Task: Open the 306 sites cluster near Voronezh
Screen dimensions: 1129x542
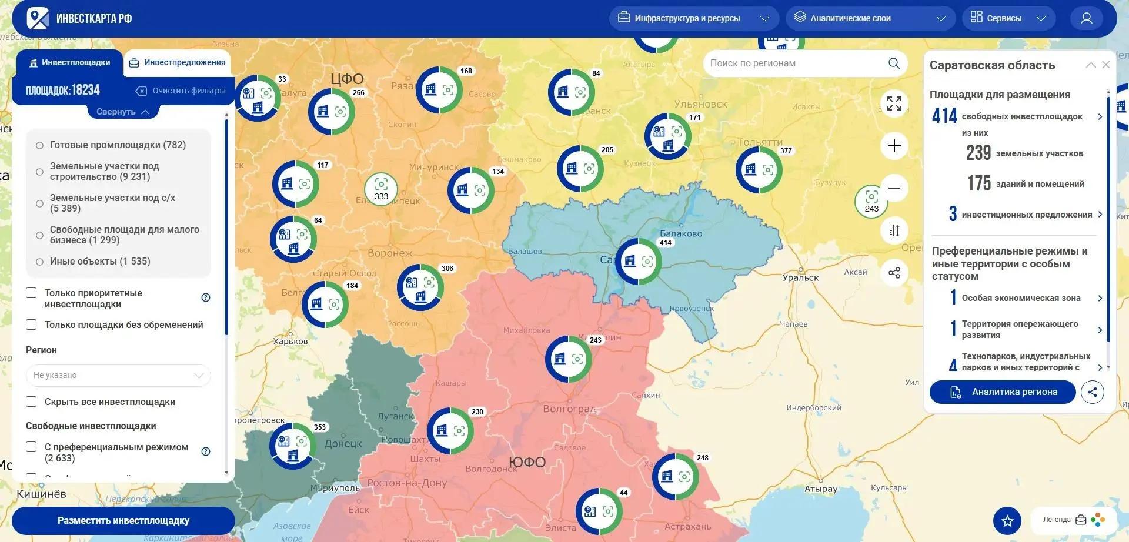Action: tap(420, 287)
